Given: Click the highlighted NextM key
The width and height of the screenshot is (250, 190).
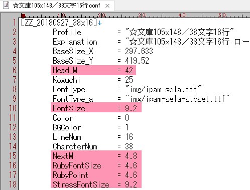Looking at the screenshot, I should [63, 156].
